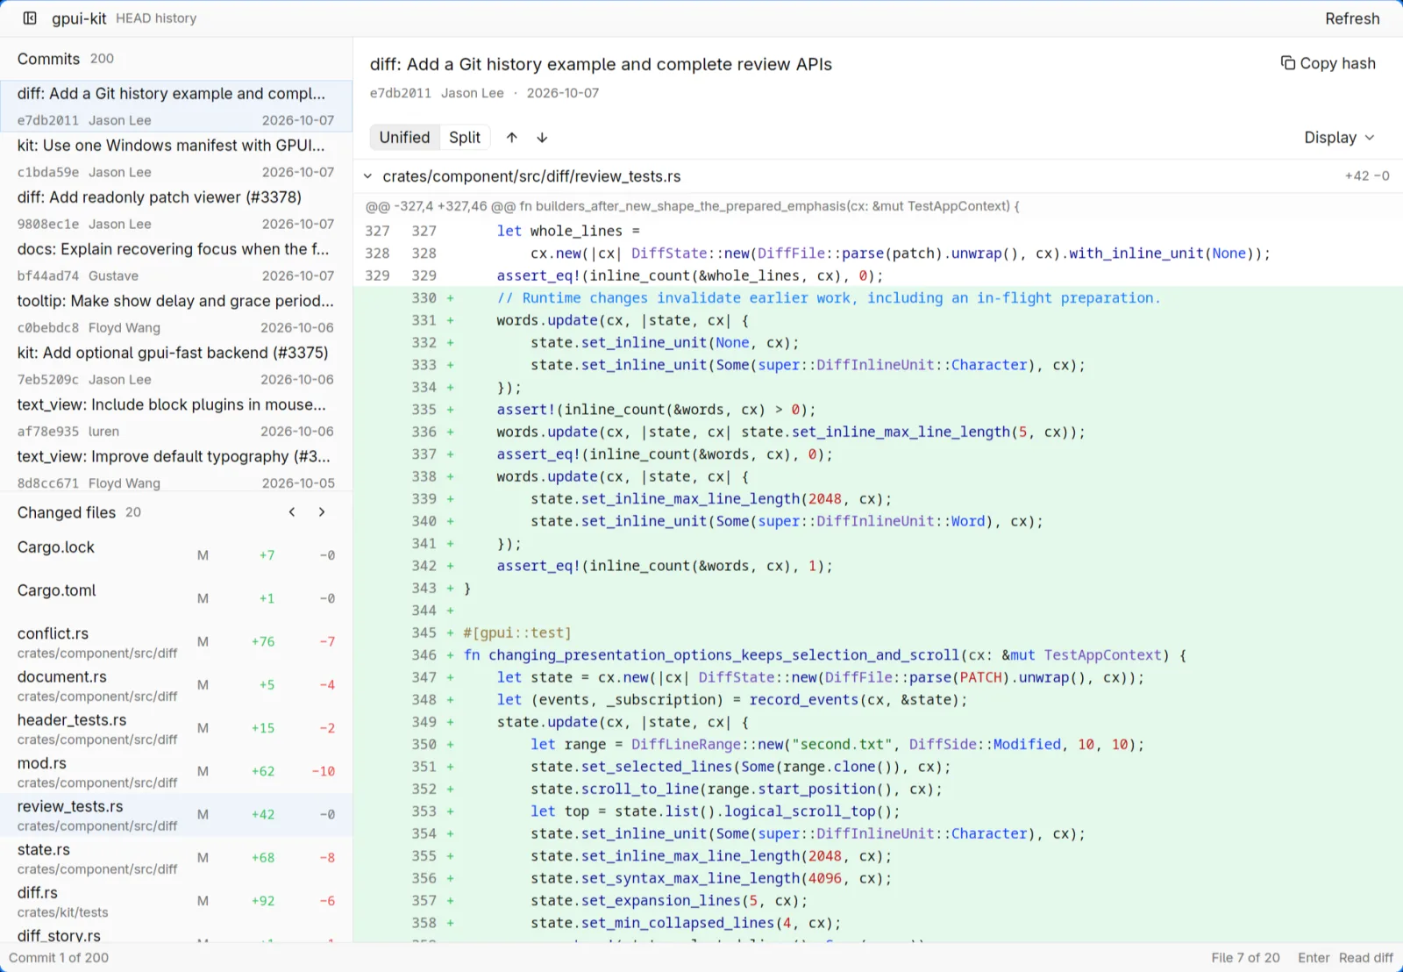The height and width of the screenshot is (972, 1403).
Task: Select commit 'text_view: Include block plugins'
Action: point(176,417)
